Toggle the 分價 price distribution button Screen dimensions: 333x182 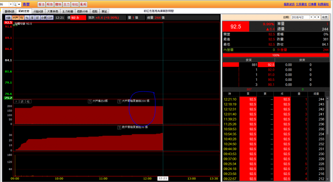click(43, 18)
